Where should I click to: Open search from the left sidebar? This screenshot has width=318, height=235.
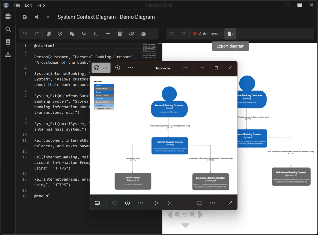(8, 29)
